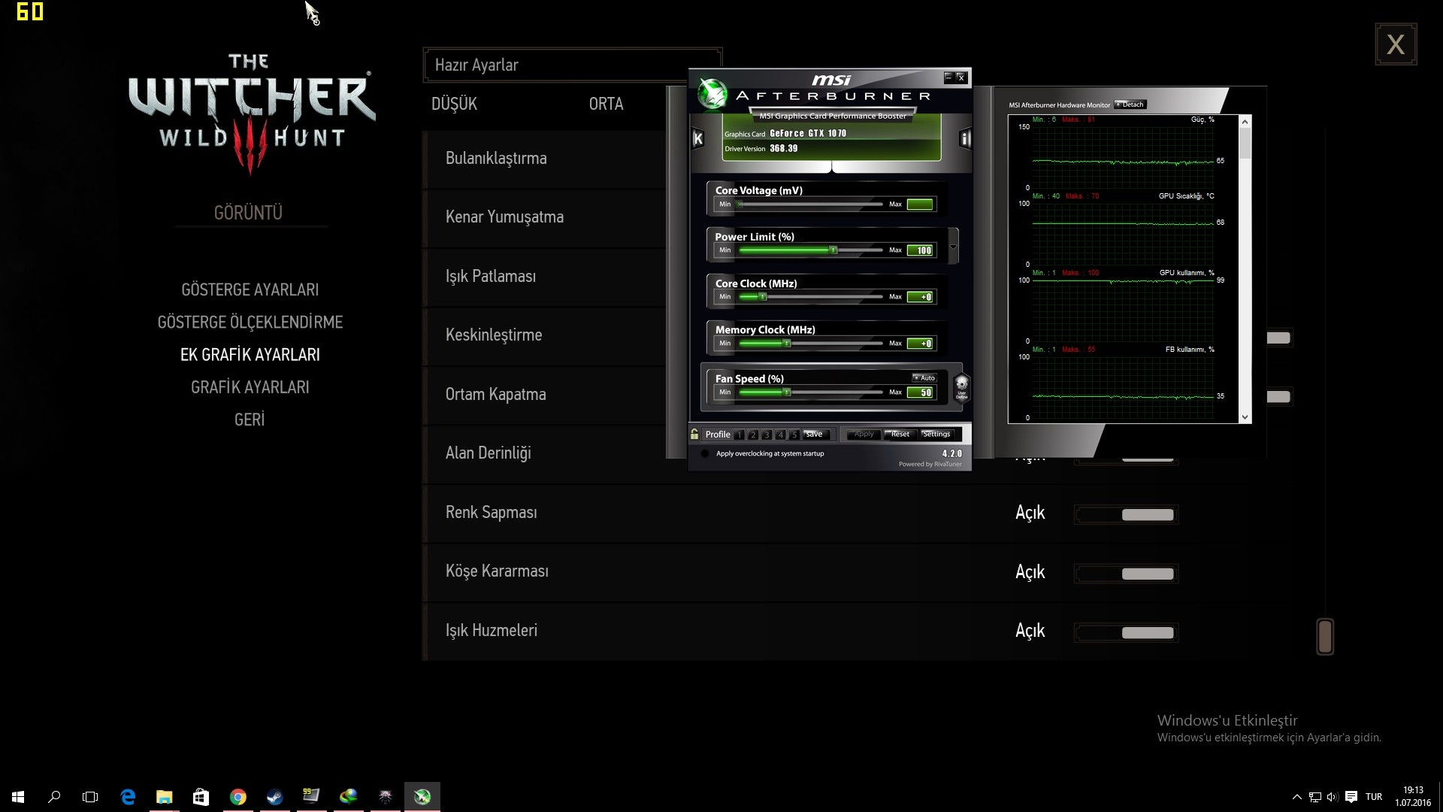Click the Afterburner Apply button

pyautogui.click(x=864, y=435)
